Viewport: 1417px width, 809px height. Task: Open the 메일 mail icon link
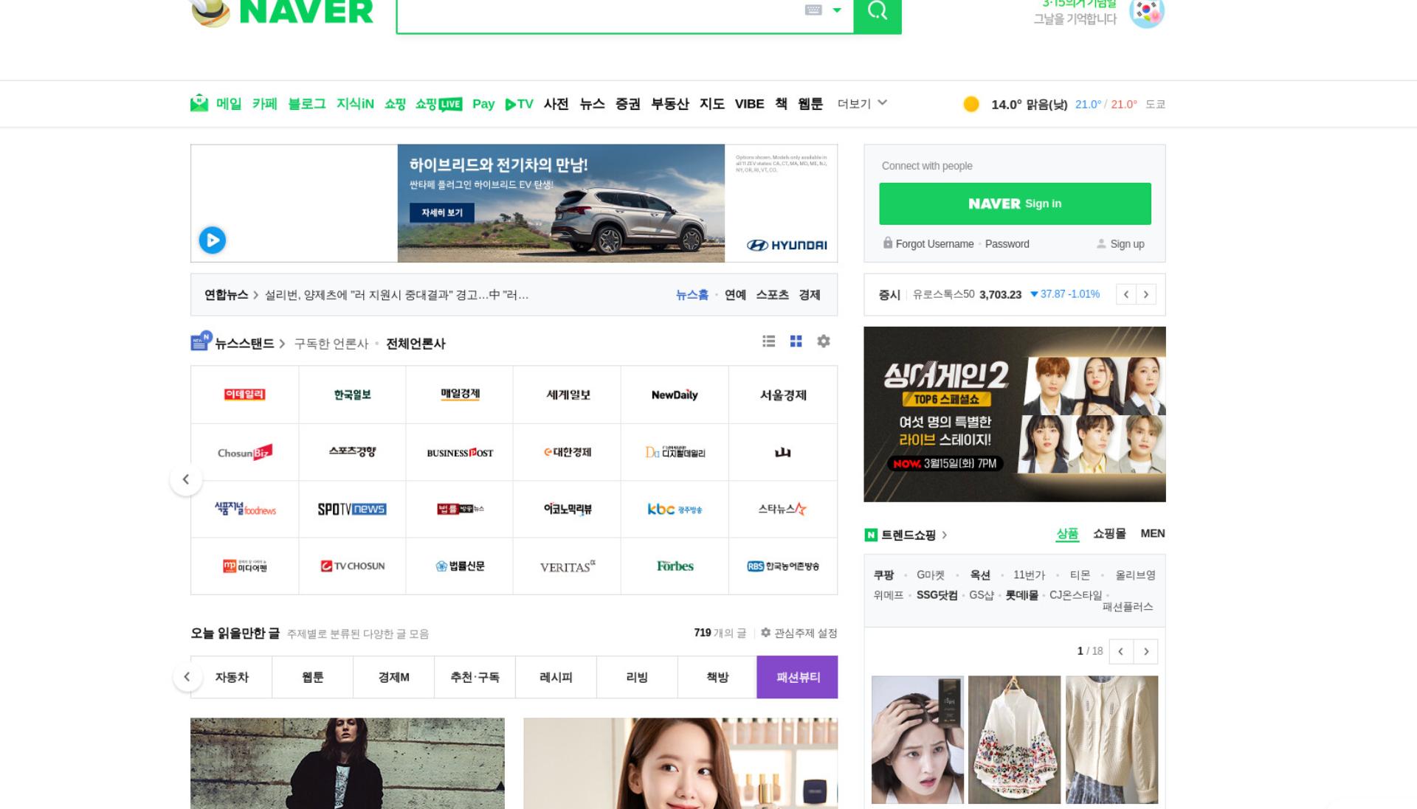click(x=199, y=103)
